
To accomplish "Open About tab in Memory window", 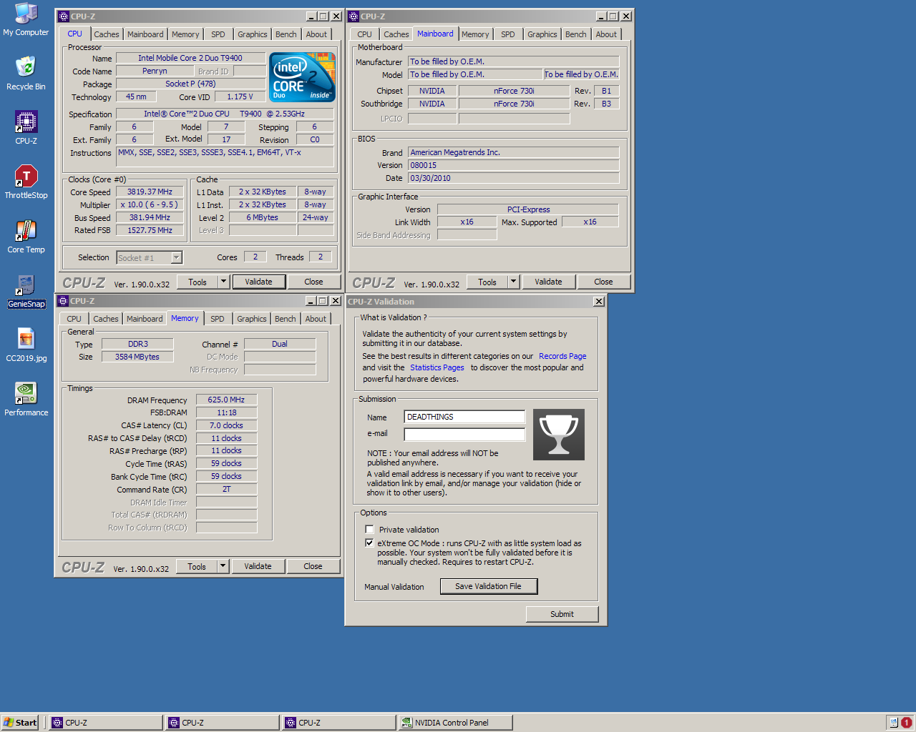I will coord(316,319).
